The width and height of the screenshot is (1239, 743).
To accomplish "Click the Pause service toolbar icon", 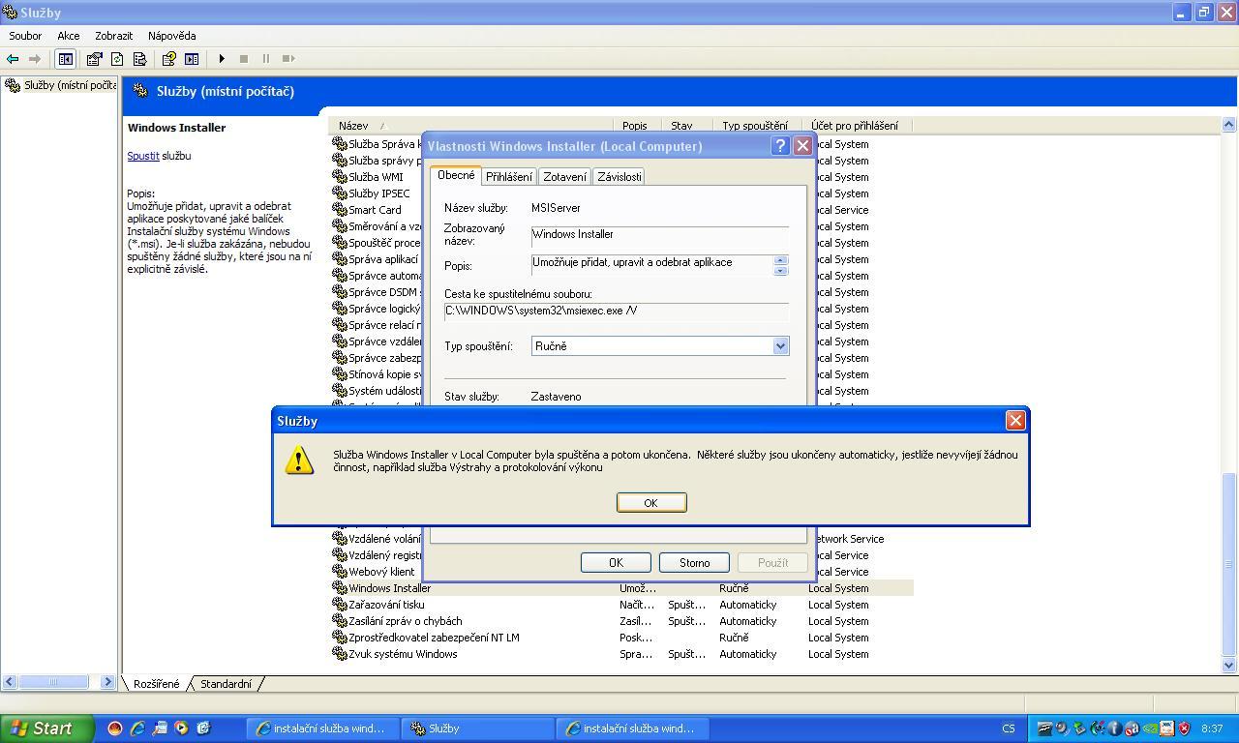I will click(x=266, y=59).
